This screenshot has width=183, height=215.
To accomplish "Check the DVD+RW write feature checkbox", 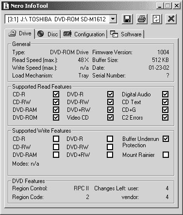I will click(x=110, y=154).
